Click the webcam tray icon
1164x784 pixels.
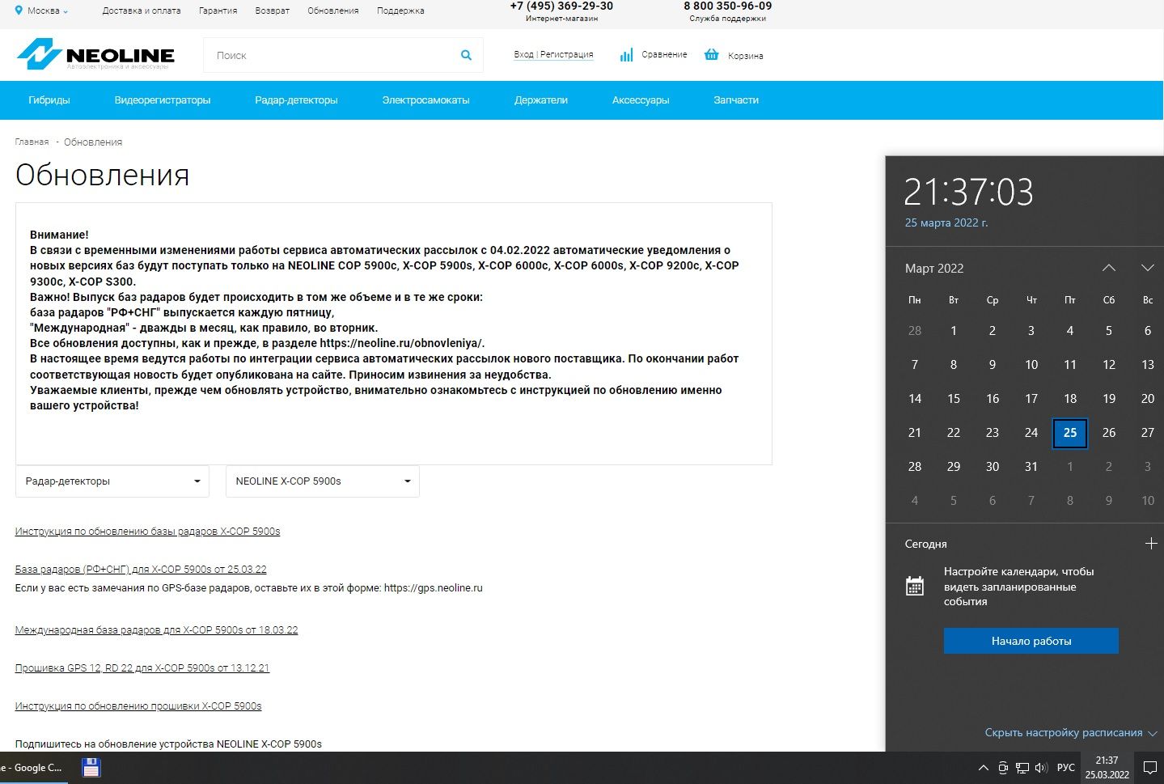pos(1003,768)
